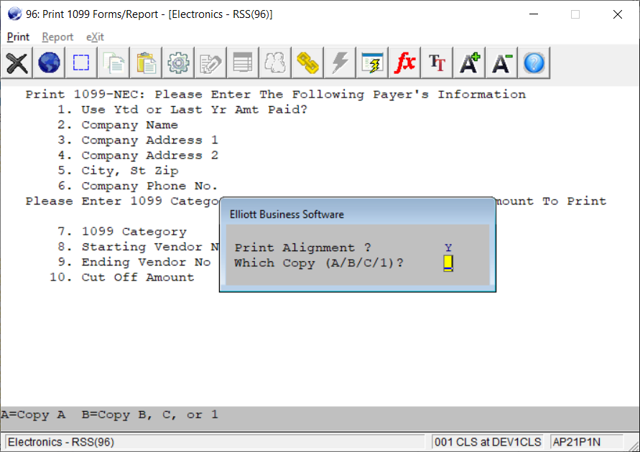Screen dimensions: 640x452
Task: Open the Print menu
Action: click(x=18, y=37)
